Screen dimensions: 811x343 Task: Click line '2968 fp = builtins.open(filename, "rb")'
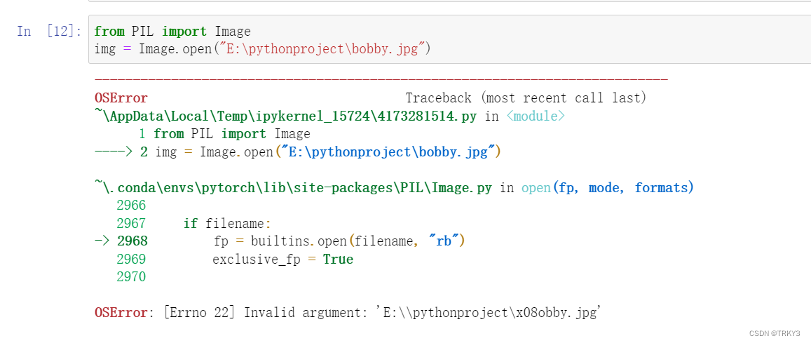[x=280, y=241]
